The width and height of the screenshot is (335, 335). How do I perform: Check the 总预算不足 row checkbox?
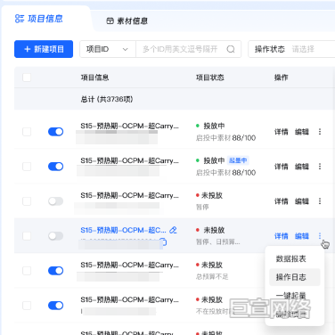click(x=27, y=271)
